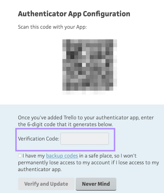Click the word 'Mind' on the cancel button
The height and width of the screenshot is (193, 164).
(104, 184)
